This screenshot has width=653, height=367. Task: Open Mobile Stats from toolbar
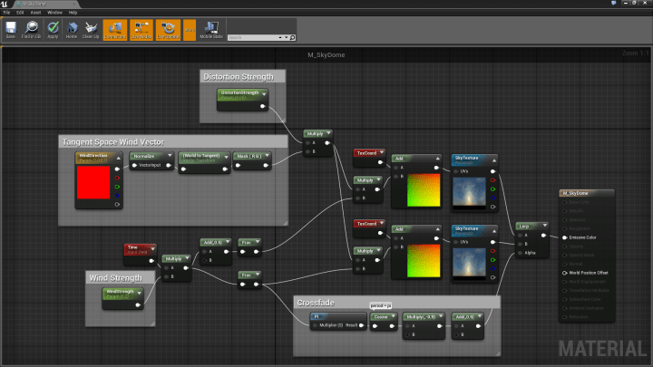[x=211, y=30]
